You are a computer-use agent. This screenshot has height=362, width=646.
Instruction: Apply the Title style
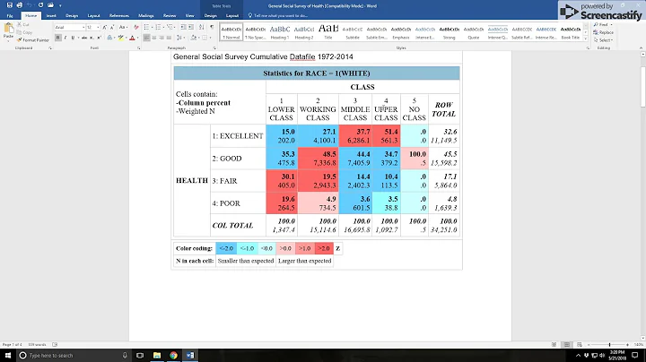(328, 32)
